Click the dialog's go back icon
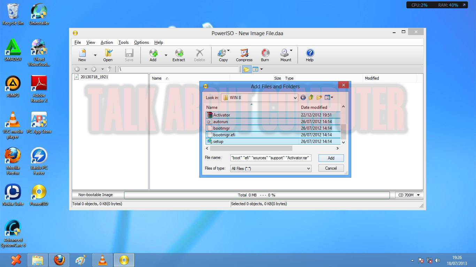The width and height of the screenshot is (476, 267). pyautogui.click(x=303, y=98)
